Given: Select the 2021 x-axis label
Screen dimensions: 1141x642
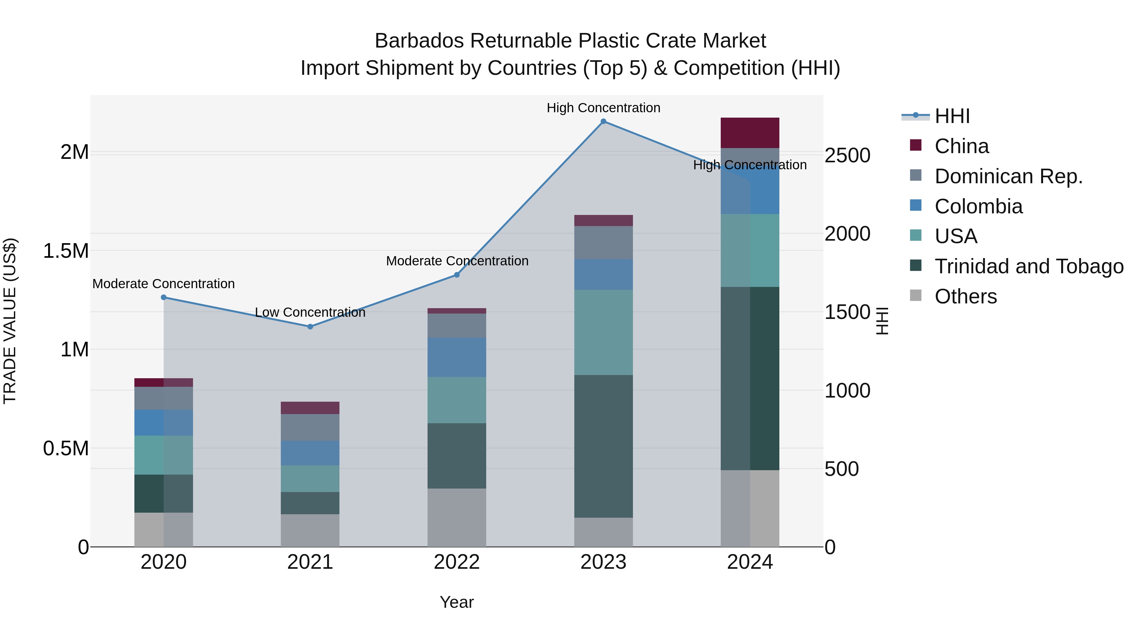Looking at the screenshot, I should (x=310, y=562).
